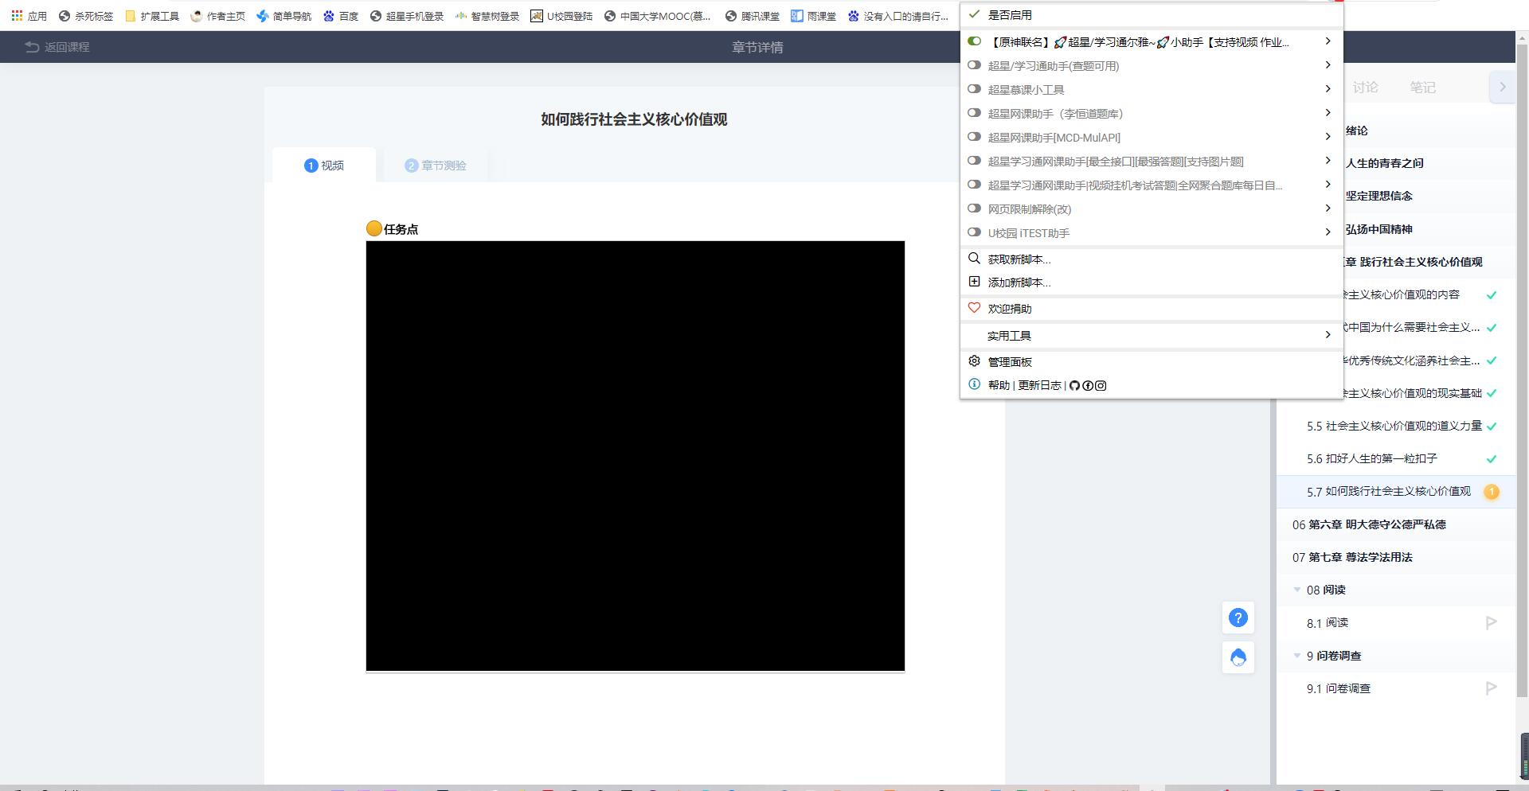Enable the 网页限制解除(改) script toggle
Screen dimensions: 1529x791
[x=974, y=208]
